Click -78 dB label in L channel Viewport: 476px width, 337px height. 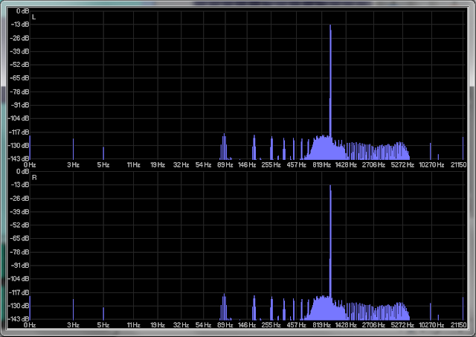[20, 92]
